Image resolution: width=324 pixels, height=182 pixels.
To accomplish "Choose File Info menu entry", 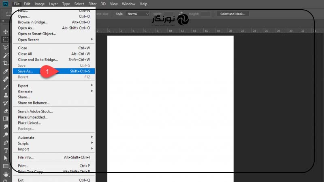I will pyautogui.click(x=54, y=157).
